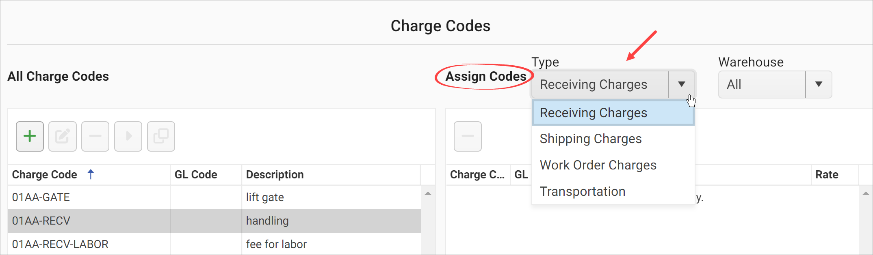Image resolution: width=873 pixels, height=255 pixels.
Task: Choose the Work Order Charges option
Action: 598,165
